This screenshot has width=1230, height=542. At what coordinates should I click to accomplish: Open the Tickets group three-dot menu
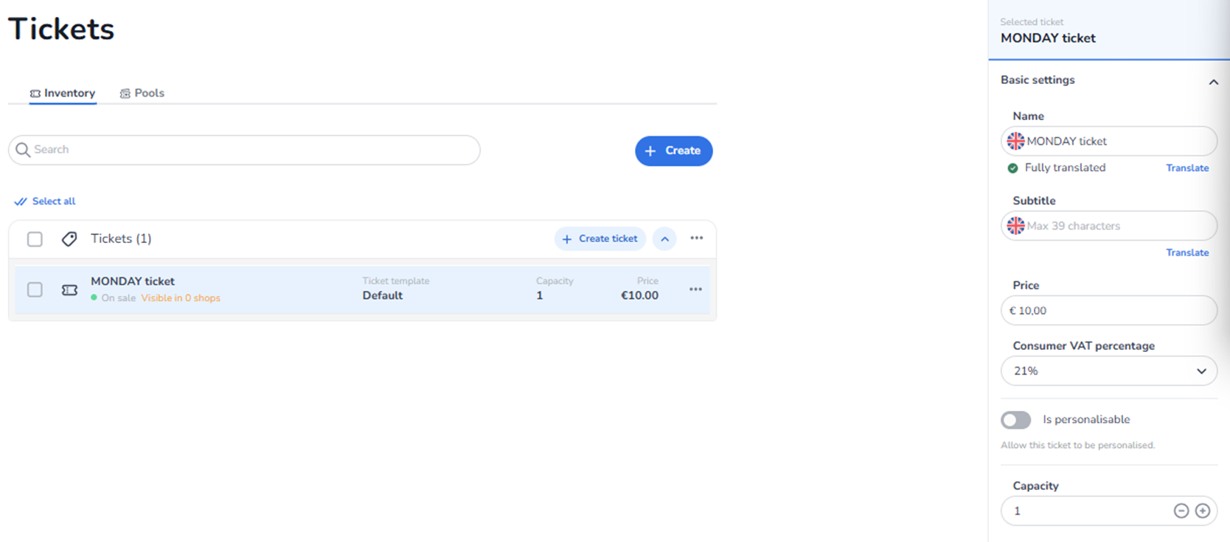(x=696, y=239)
